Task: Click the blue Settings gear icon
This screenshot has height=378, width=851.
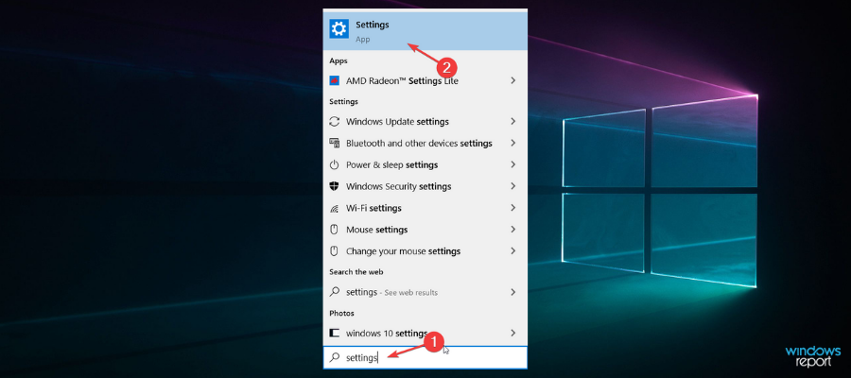Action: point(339,28)
